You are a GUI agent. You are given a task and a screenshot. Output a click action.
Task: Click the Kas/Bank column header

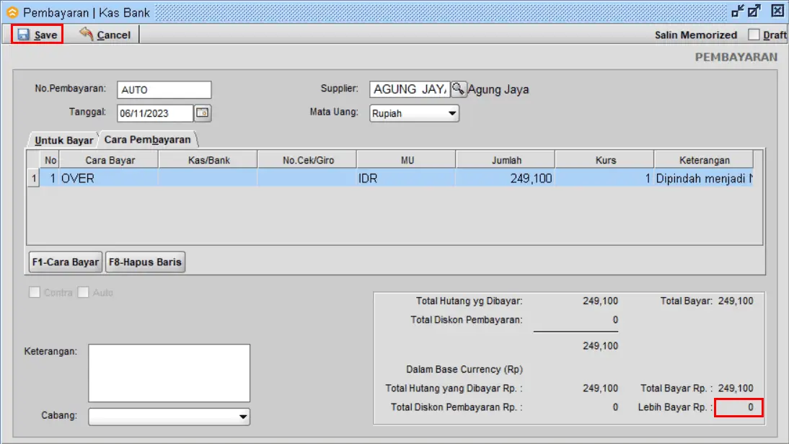coord(208,160)
